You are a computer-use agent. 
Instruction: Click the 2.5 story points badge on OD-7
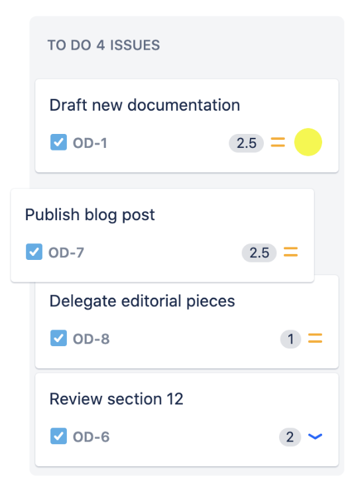click(259, 253)
